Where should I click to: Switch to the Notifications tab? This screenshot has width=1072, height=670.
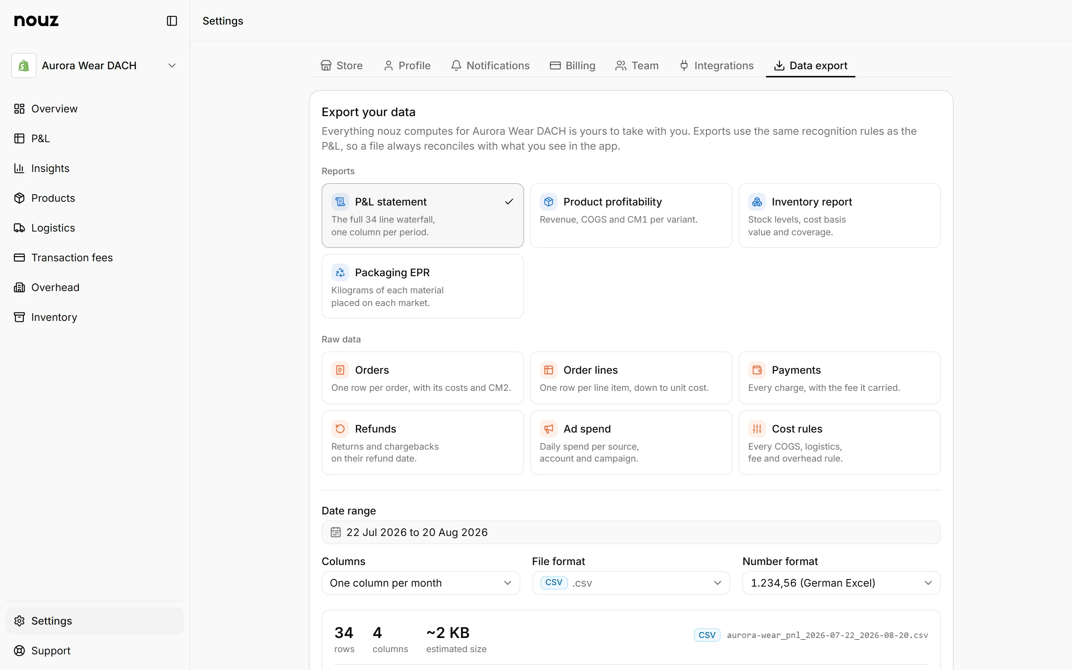coord(490,66)
